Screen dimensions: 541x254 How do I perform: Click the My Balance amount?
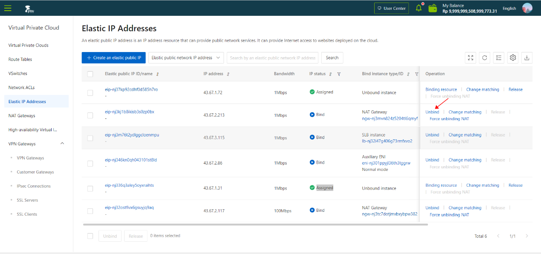(x=470, y=11)
